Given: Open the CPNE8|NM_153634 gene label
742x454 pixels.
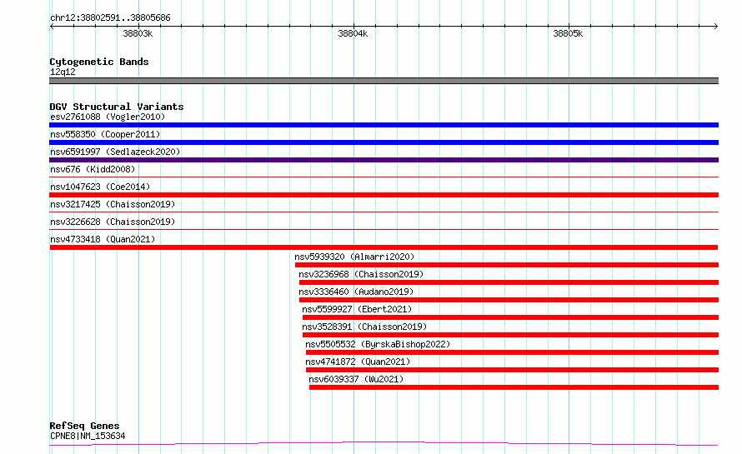Looking at the screenshot, I should (x=88, y=436).
